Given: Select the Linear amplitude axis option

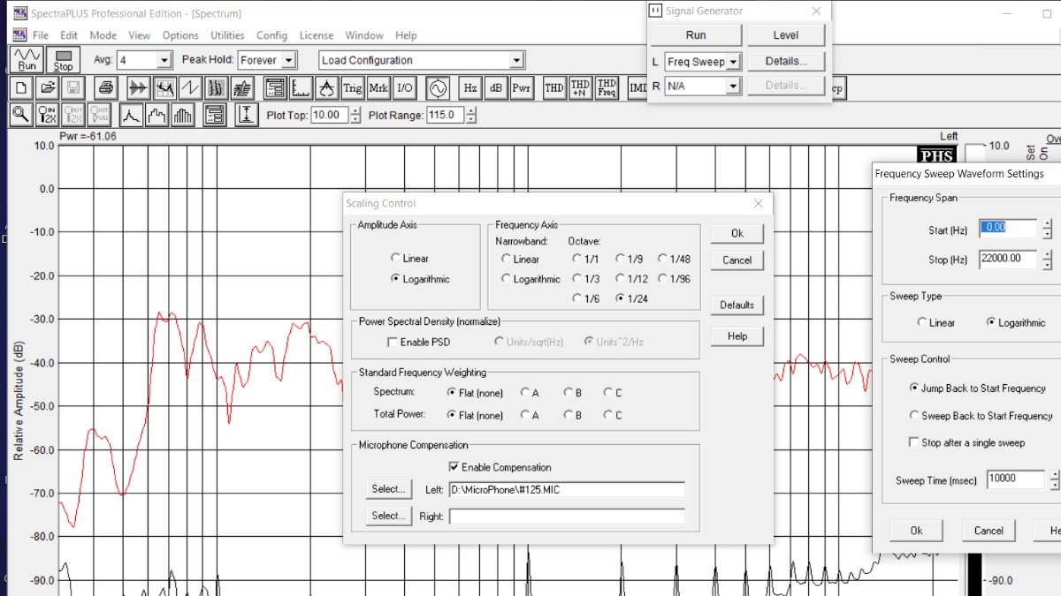Looking at the screenshot, I should pyautogui.click(x=395, y=259).
